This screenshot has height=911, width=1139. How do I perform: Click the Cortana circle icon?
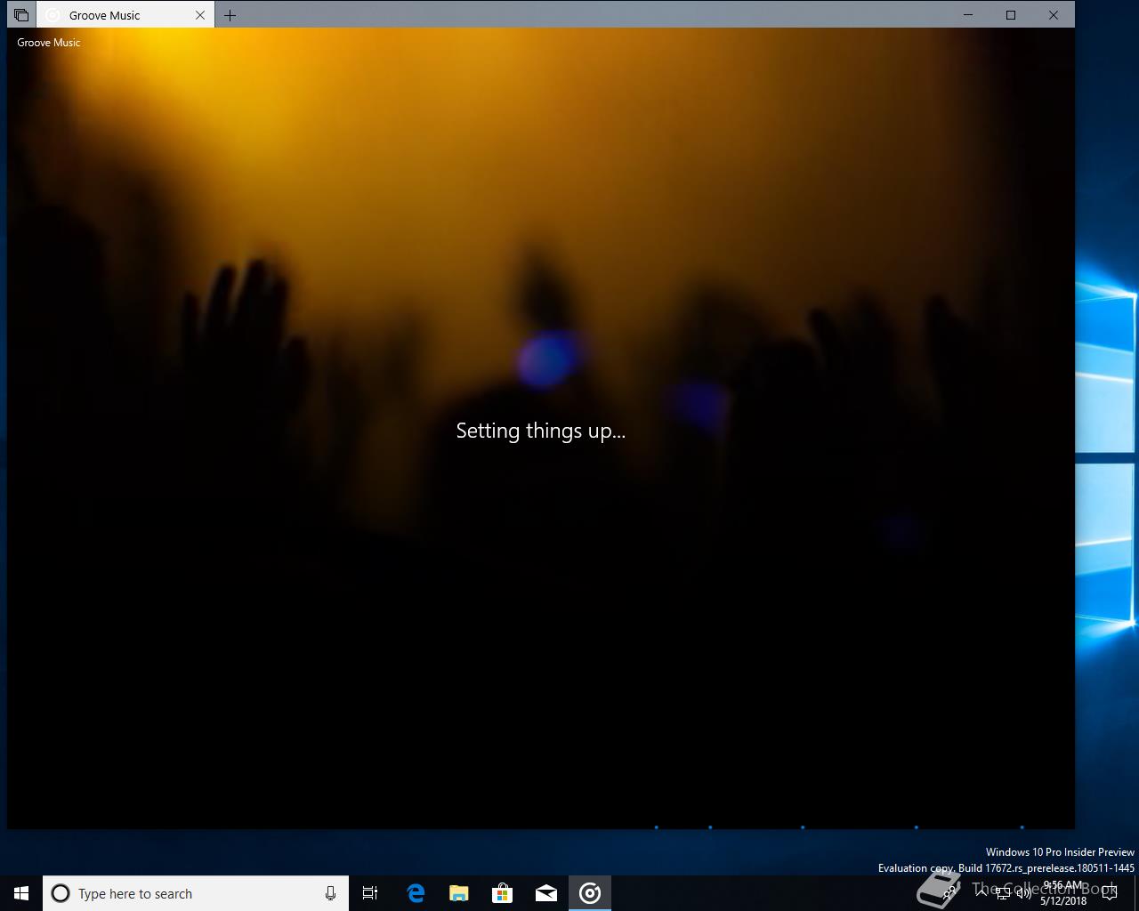61,893
